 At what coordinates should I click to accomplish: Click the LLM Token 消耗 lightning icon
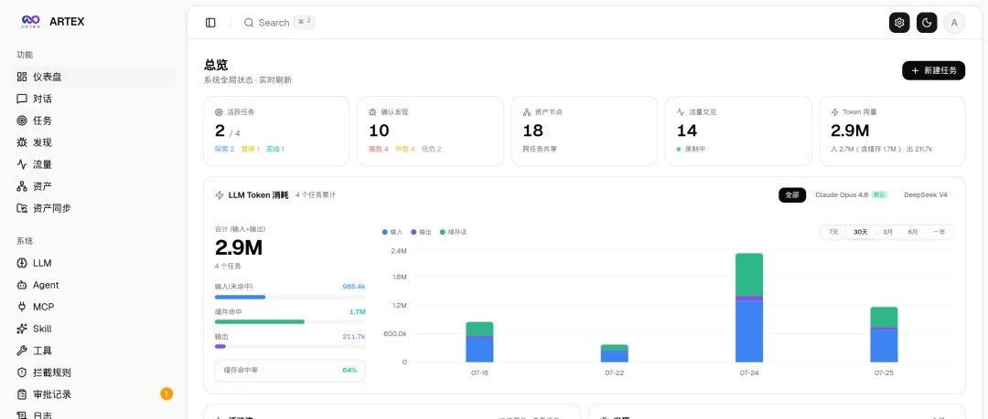(220, 195)
